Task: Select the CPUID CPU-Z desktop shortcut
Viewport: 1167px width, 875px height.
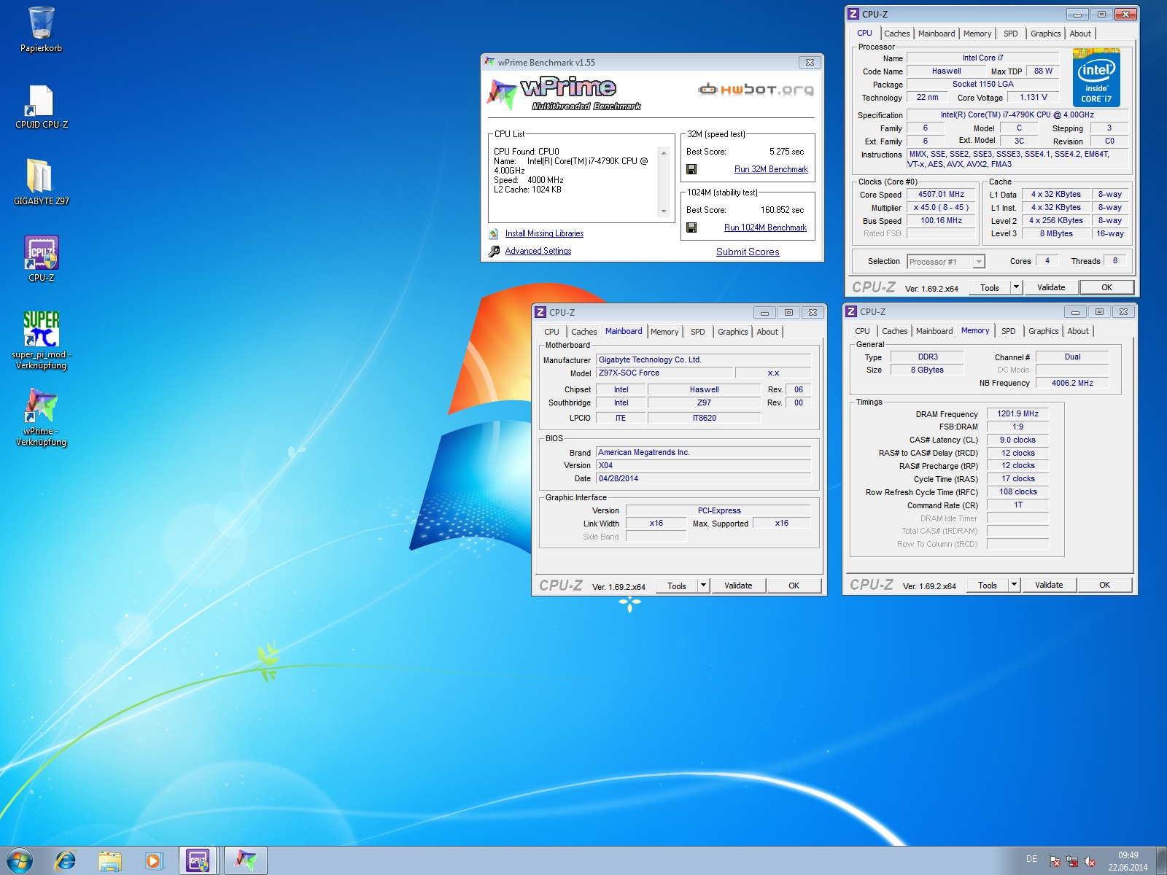Action: (41, 106)
